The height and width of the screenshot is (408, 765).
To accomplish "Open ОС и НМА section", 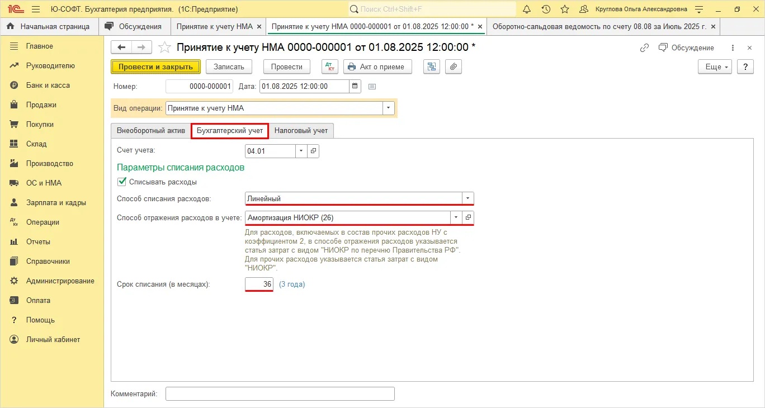I will click(44, 183).
